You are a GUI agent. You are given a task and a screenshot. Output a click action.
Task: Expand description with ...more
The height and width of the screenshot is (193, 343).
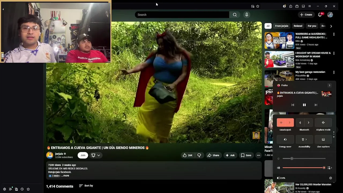pos(65,176)
